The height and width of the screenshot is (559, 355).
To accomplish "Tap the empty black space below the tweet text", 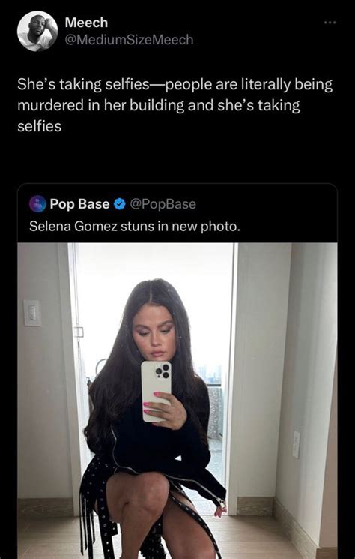I will 177,158.
